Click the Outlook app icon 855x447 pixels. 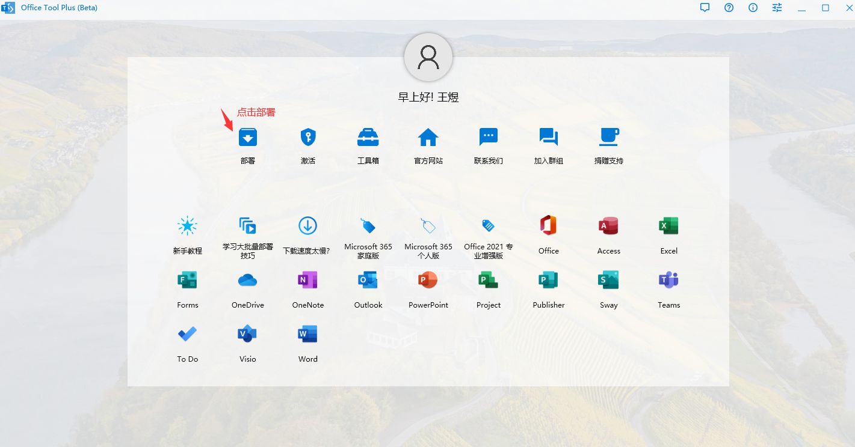pos(368,280)
